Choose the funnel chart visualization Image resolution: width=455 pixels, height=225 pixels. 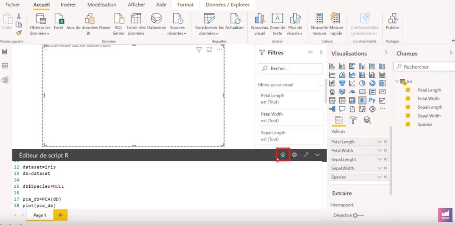point(342,83)
